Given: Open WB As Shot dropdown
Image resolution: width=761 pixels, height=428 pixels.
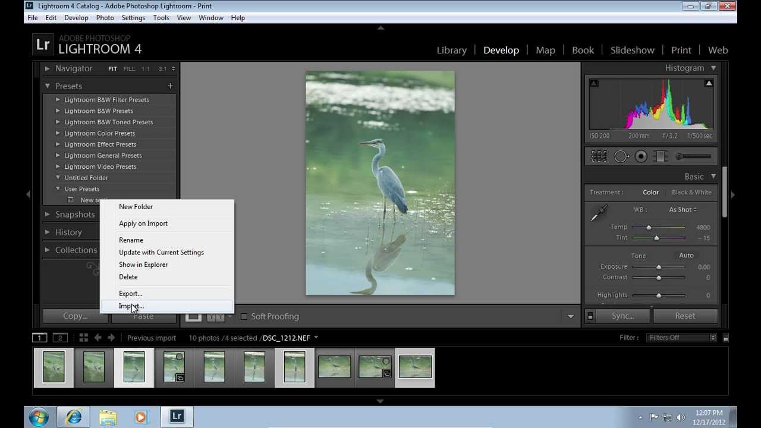Looking at the screenshot, I should click(683, 209).
